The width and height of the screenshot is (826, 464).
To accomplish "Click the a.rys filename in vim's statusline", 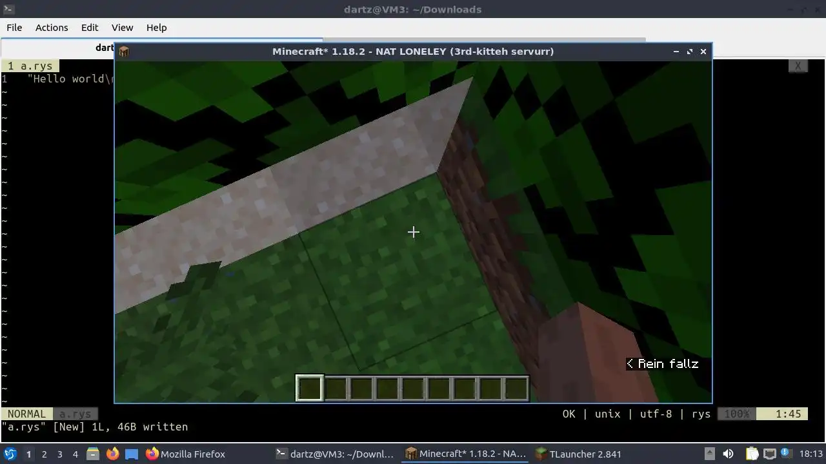I will (x=75, y=414).
